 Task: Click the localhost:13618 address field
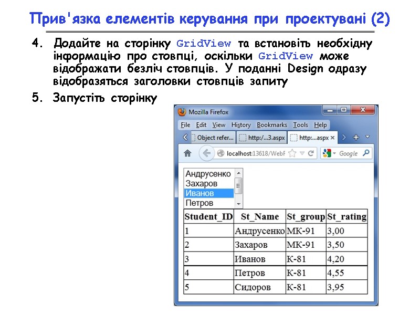pyautogui.click(x=256, y=153)
